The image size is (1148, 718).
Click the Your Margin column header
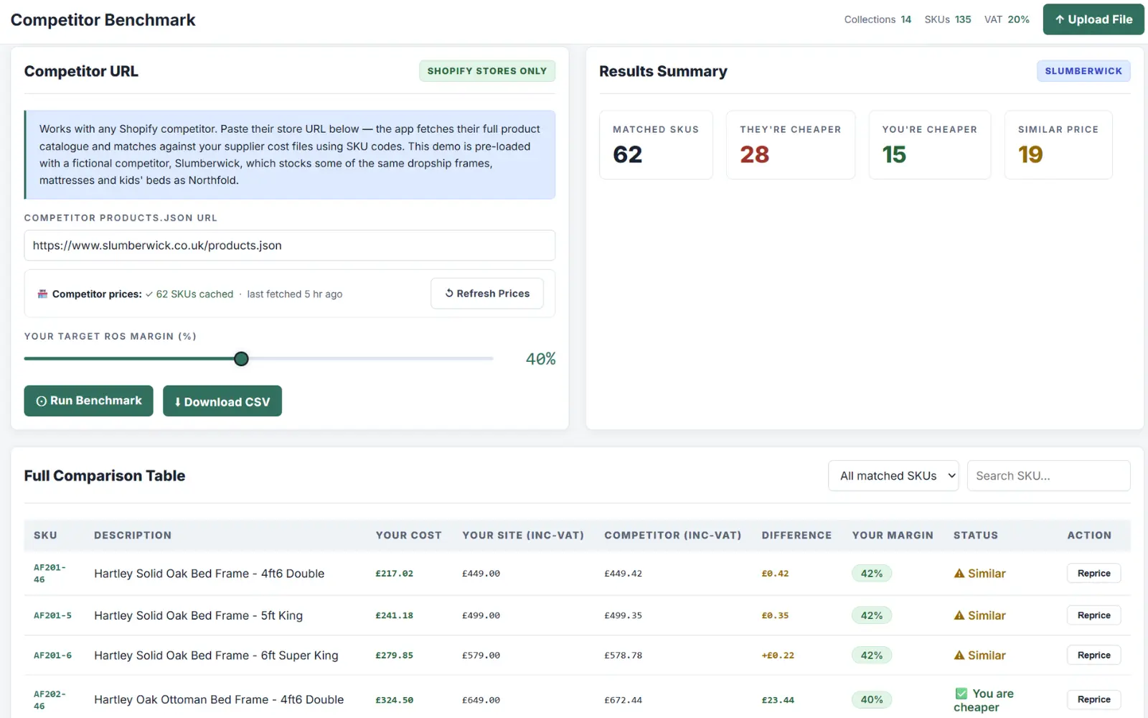893,536
